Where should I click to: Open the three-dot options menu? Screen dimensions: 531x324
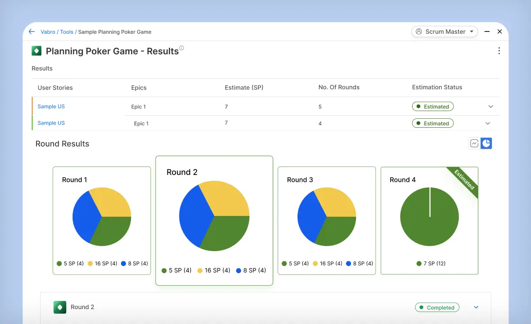pos(499,51)
